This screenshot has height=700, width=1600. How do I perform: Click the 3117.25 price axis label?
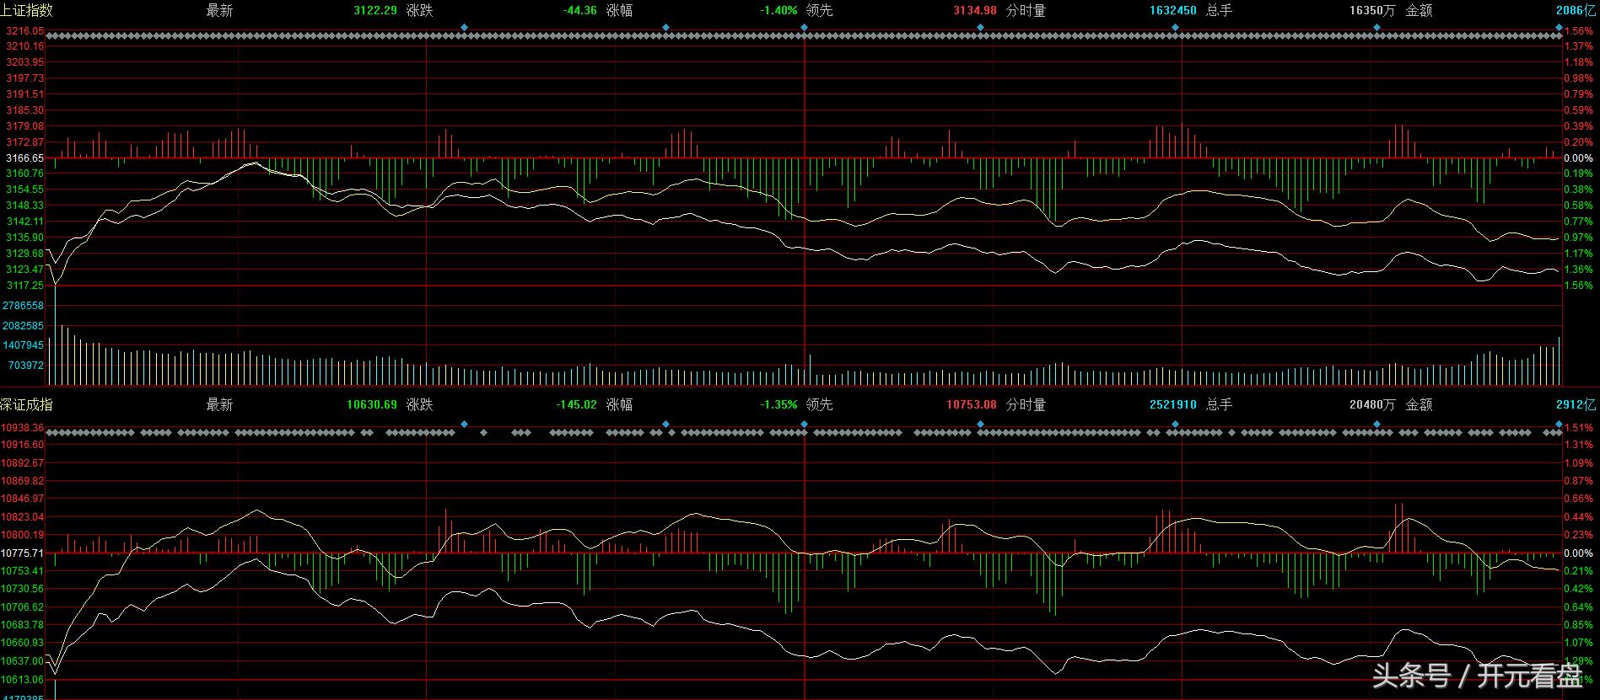(x=24, y=286)
